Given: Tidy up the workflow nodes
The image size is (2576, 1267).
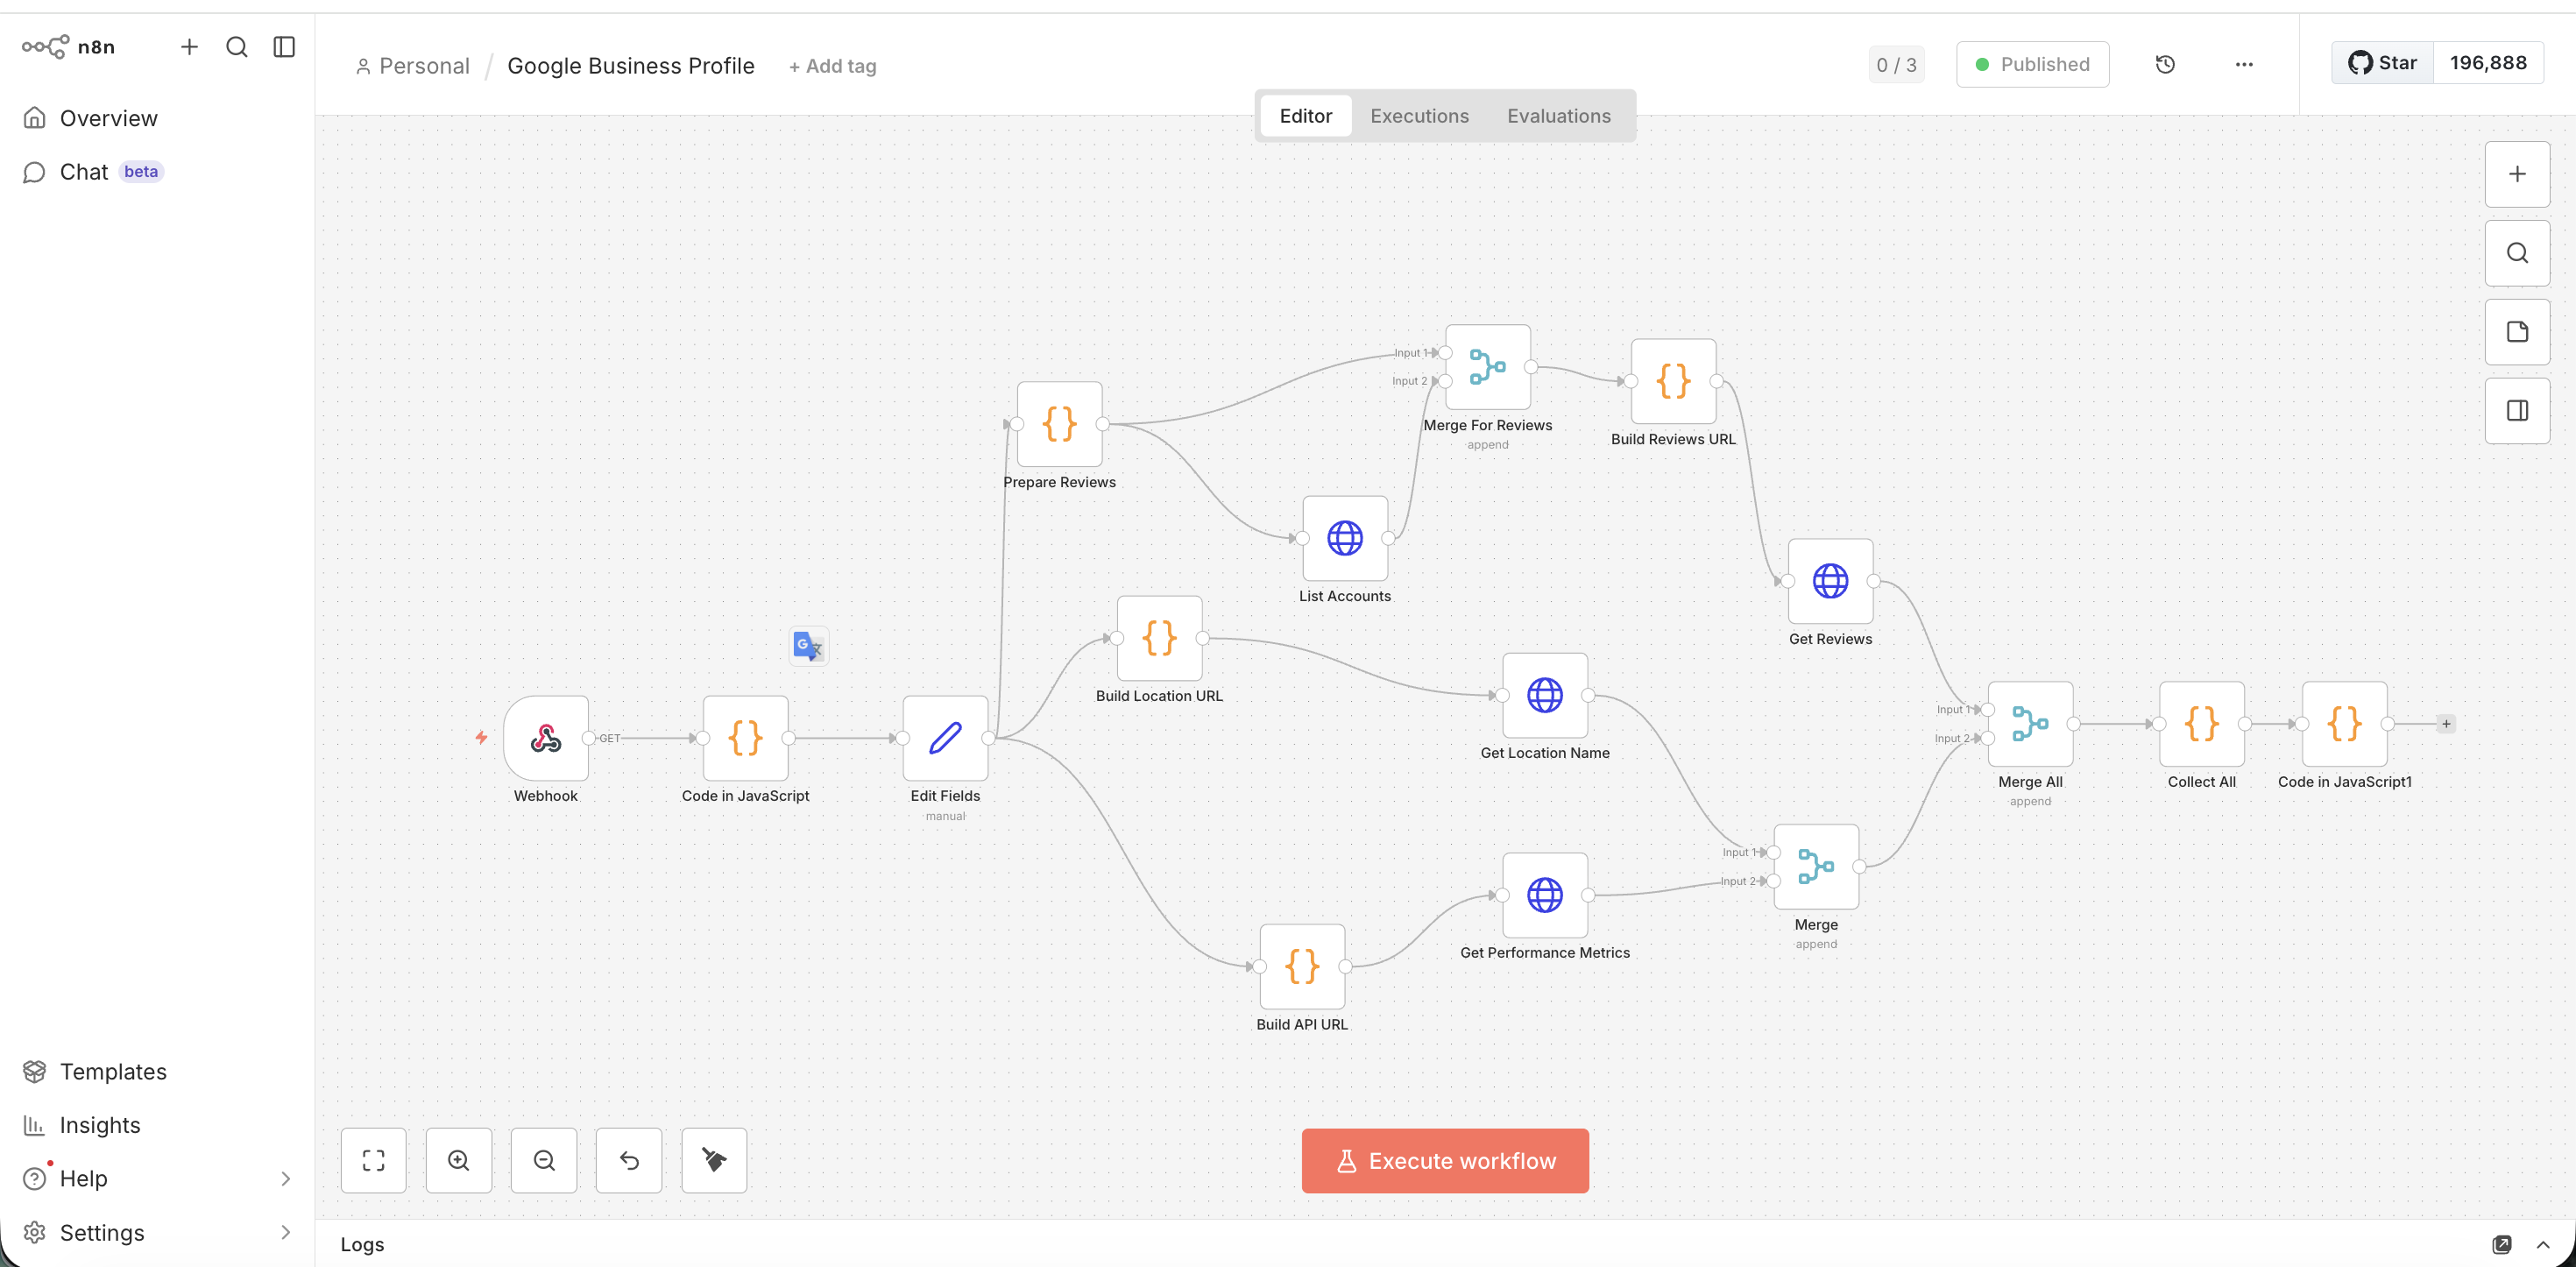Looking at the screenshot, I should 714,1160.
